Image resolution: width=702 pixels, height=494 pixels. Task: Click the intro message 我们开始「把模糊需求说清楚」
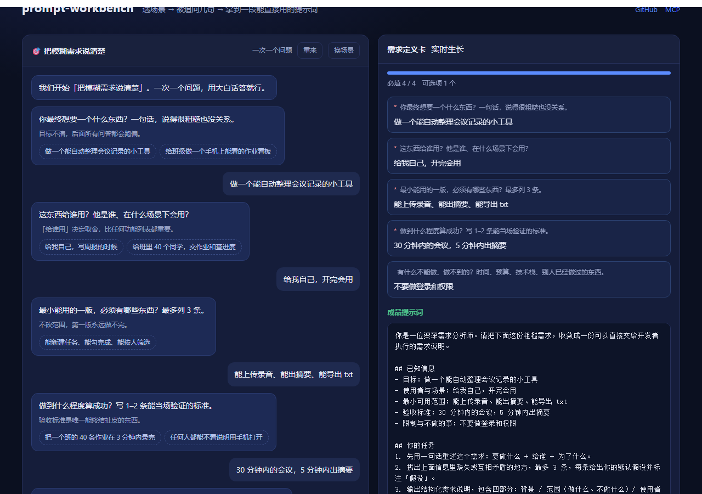154,88
